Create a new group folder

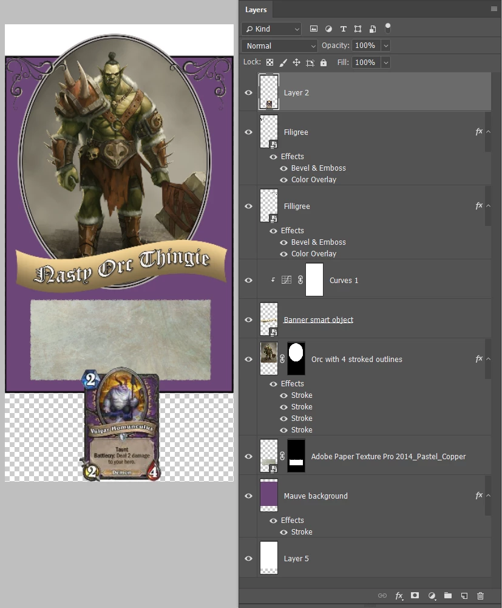tap(448, 595)
